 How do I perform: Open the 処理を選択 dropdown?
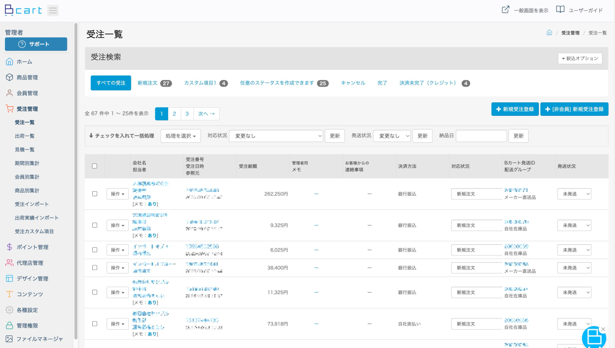point(180,136)
